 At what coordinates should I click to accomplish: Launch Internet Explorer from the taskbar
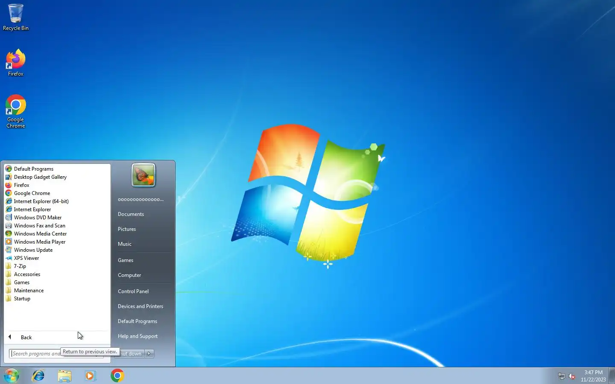pyautogui.click(x=38, y=375)
